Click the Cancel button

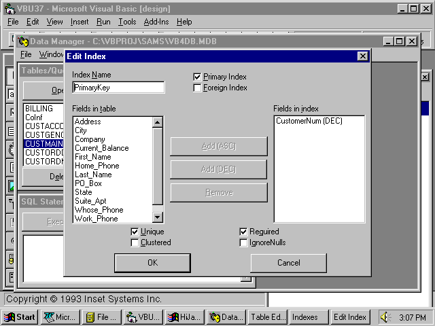click(x=288, y=263)
